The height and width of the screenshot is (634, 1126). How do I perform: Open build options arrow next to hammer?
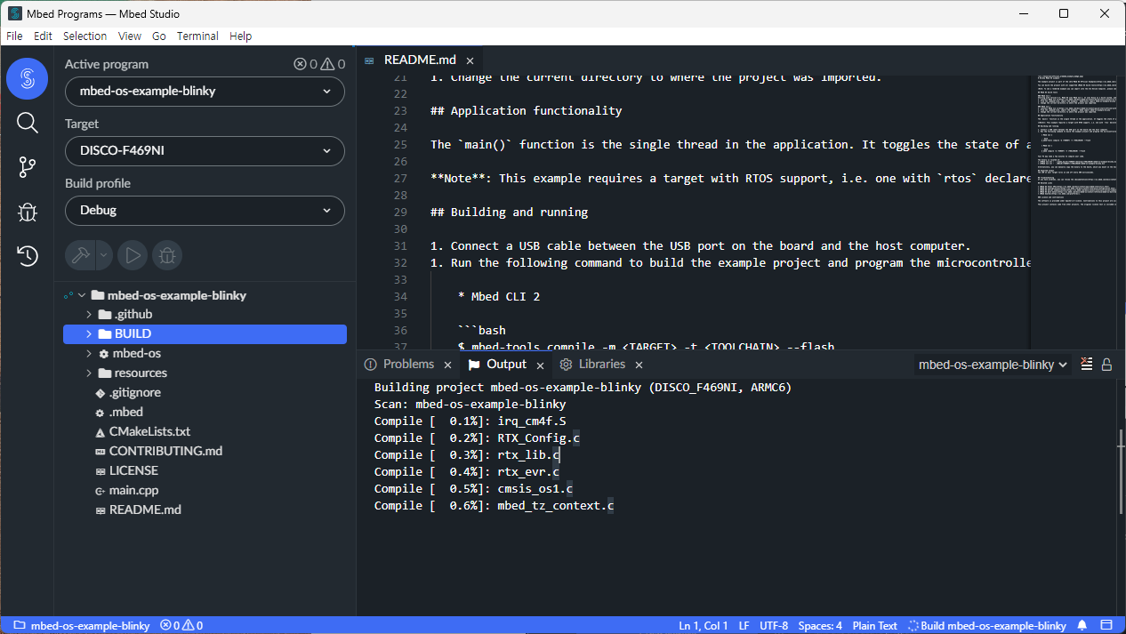[x=103, y=255]
